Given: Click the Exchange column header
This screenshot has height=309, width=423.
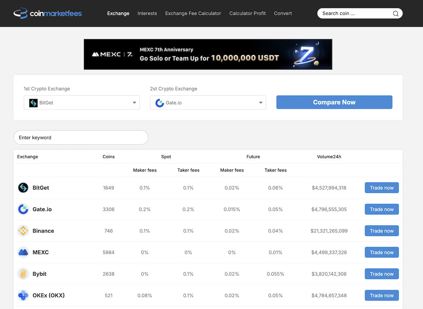Looking at the screenshot, I should coord(27,157).
